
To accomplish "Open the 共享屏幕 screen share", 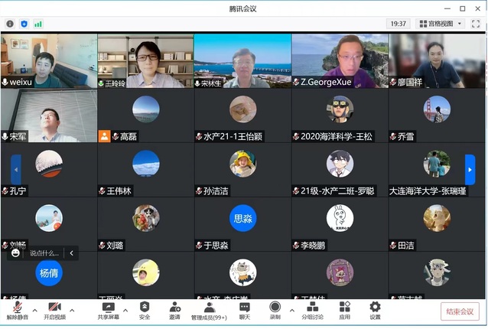I will (x=108, y=309).
